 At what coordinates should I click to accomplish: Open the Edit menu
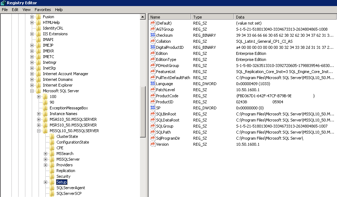15,10
